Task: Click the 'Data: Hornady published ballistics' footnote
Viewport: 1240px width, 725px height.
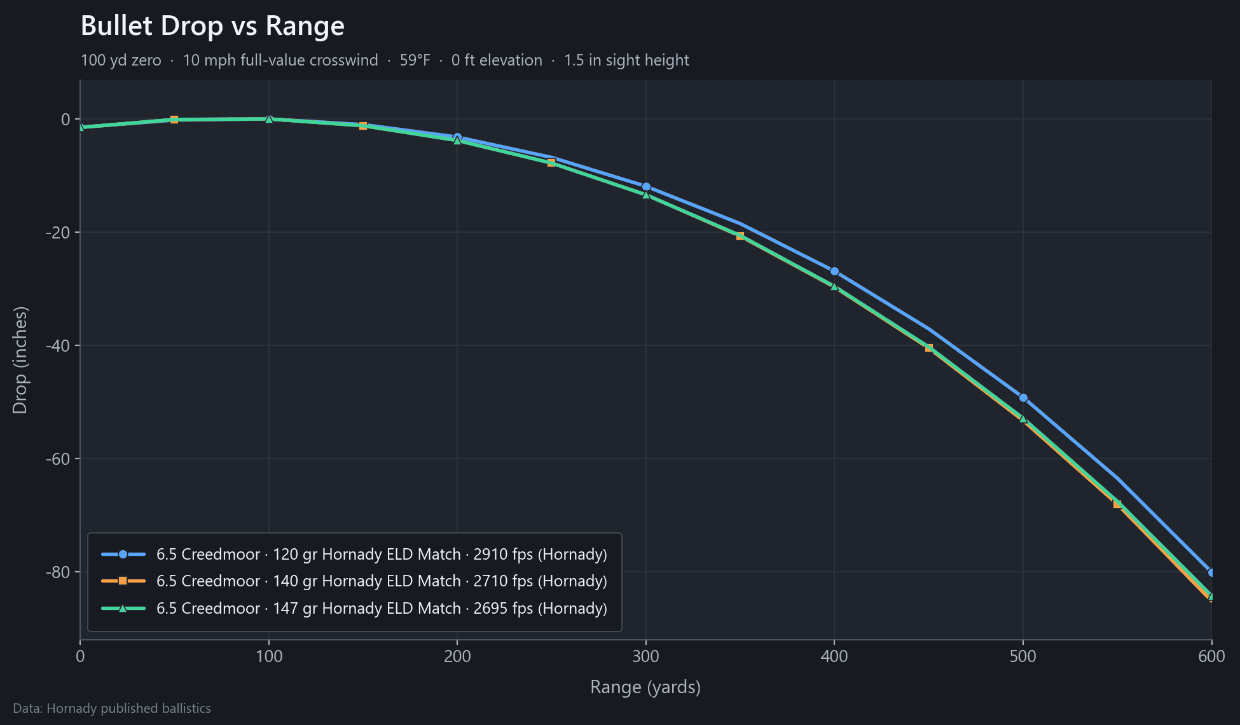Action: point(112,708)
